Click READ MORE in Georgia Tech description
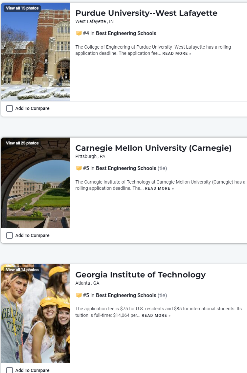247x373 pixels. coord(156,316)
